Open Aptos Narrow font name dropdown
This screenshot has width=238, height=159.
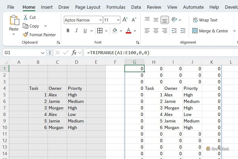[101, 20]
